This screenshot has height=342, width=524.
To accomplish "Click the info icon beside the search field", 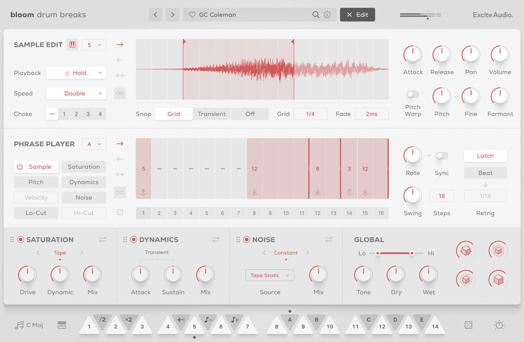I will pos(327,14).
